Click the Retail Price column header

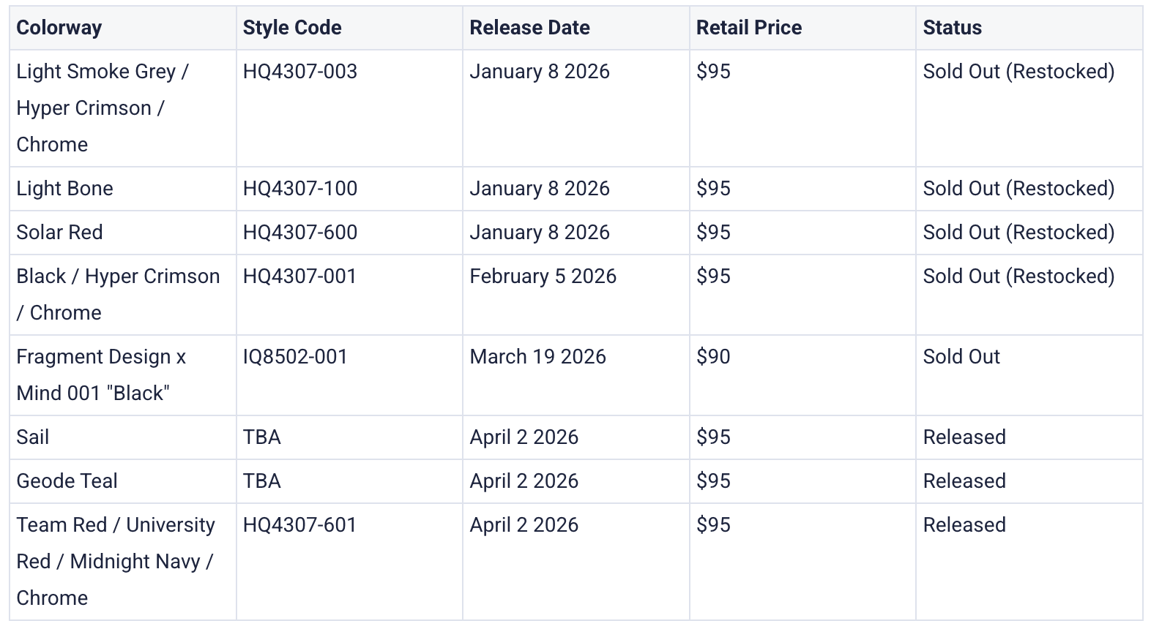pos(749,28)
